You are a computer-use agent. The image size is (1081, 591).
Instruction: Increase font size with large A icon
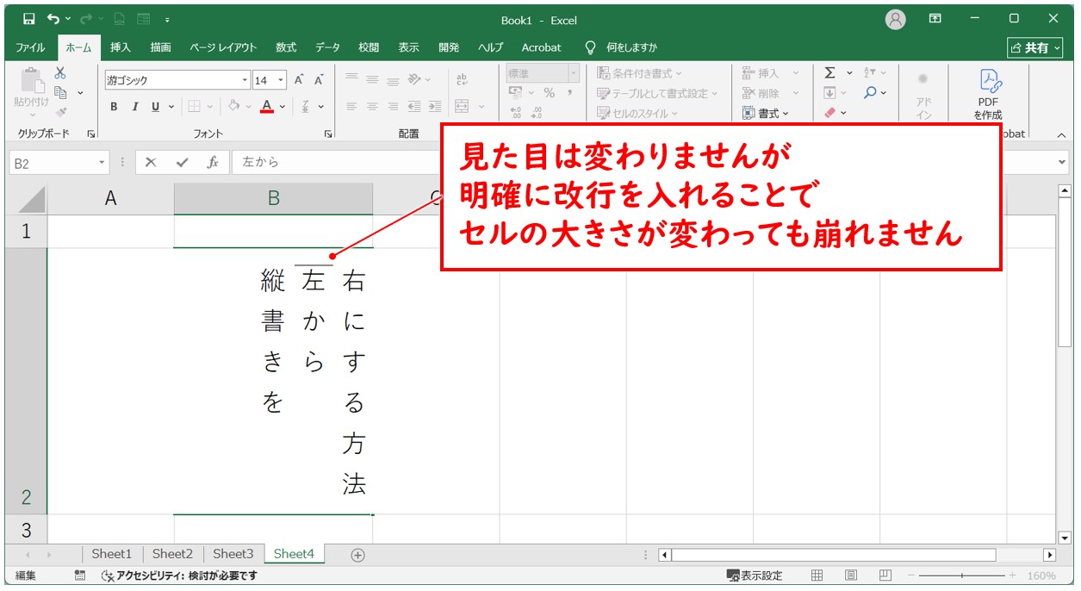point(299,80)
